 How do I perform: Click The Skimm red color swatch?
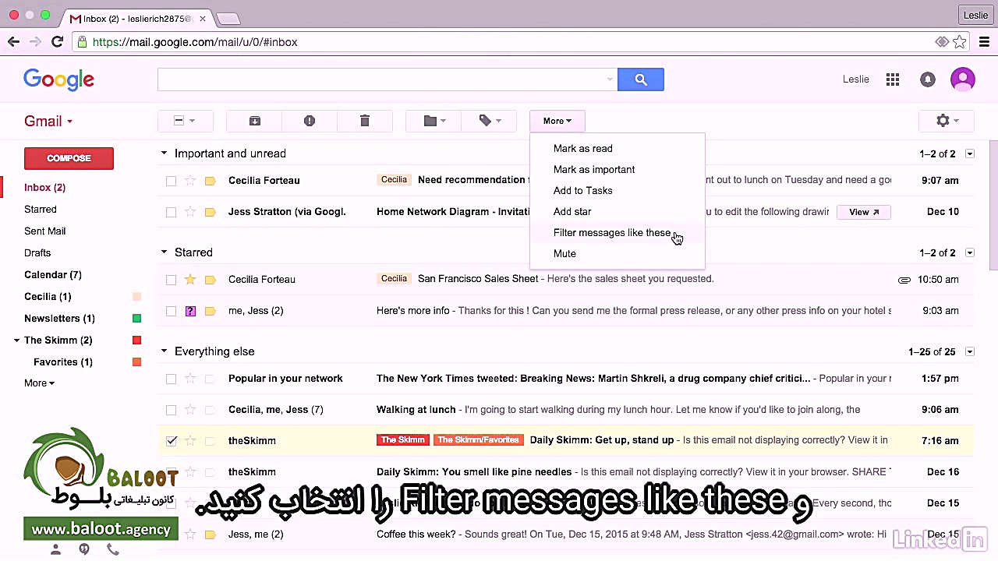click(x=136, y=340)
